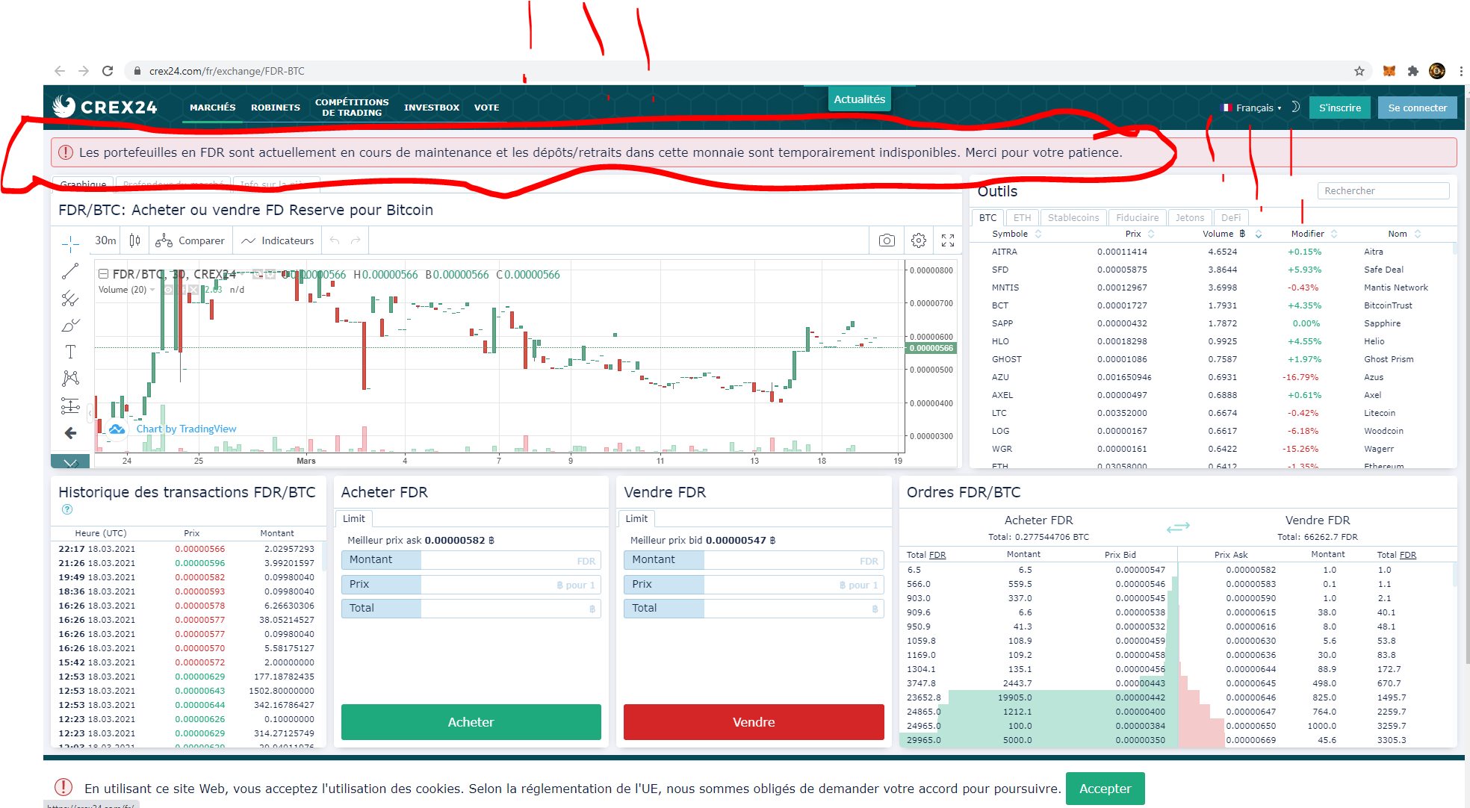1470x808 pixels.
Task: Select the XABCD pattern tool
Action: pos(70,379)
